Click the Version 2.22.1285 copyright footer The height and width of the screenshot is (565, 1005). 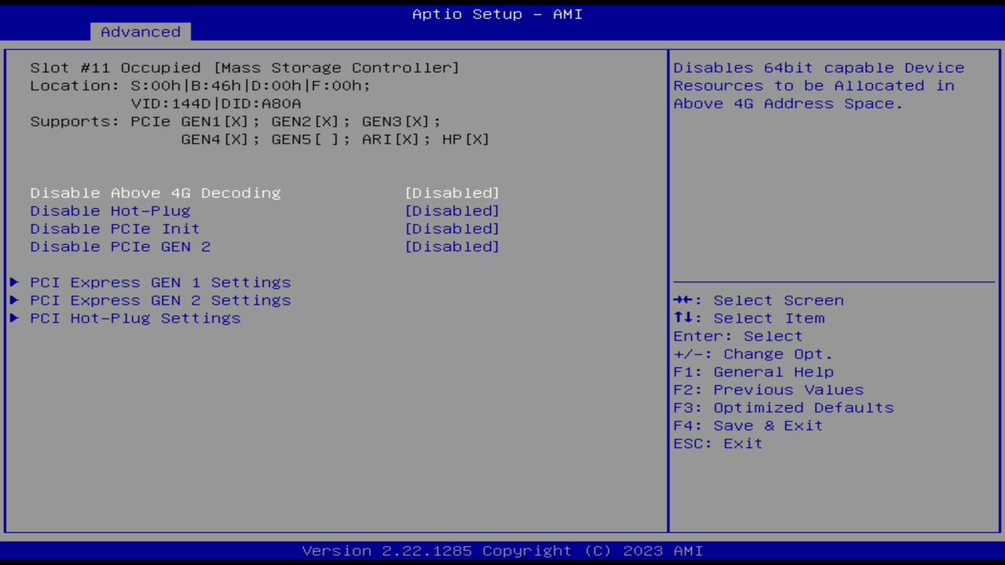pyautogui.click(x=502, y=551)
